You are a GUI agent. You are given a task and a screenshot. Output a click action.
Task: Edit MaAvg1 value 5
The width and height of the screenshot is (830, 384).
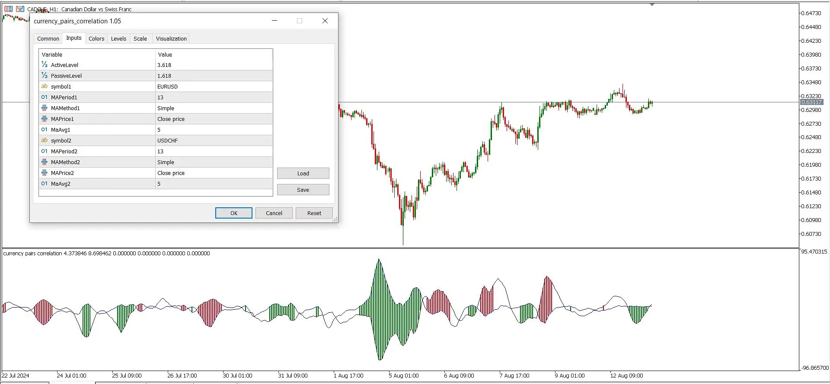click(214, 130)
